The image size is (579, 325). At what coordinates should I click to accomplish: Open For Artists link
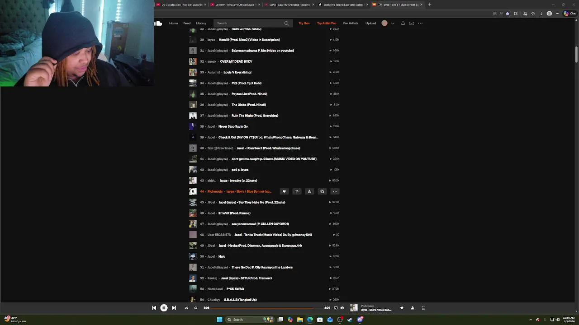point(351,23)
